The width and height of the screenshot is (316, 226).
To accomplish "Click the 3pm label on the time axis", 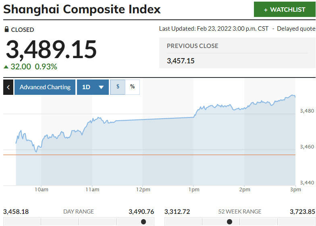I will 295,190.
